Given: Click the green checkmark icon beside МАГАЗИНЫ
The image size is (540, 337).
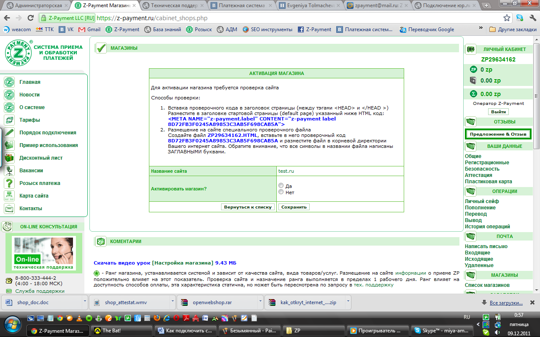Looking at the screenshot, I should point(101,48).
